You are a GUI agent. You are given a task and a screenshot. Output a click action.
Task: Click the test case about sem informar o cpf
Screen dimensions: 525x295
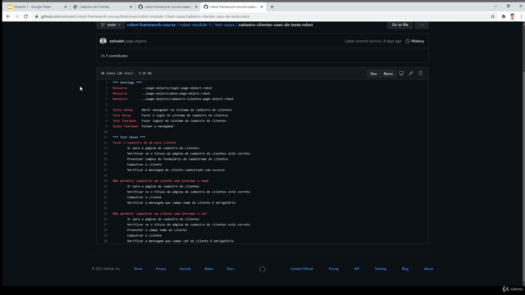[x=160, y=214]
